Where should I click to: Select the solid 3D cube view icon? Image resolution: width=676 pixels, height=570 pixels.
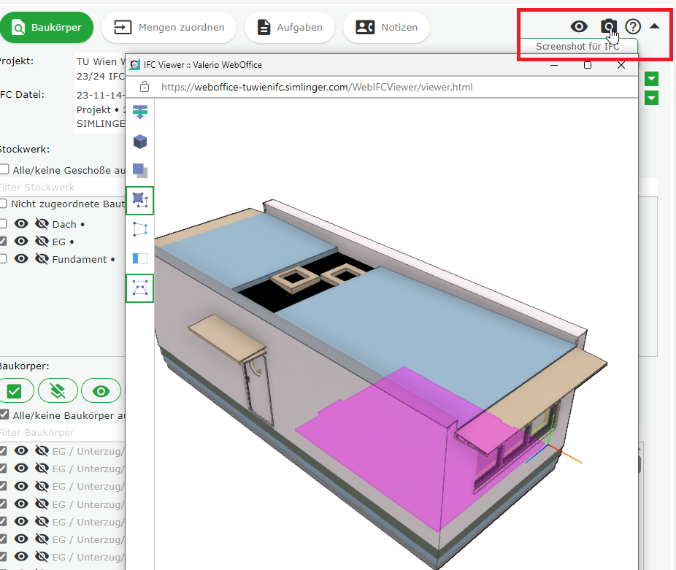[x=139, y=142]
